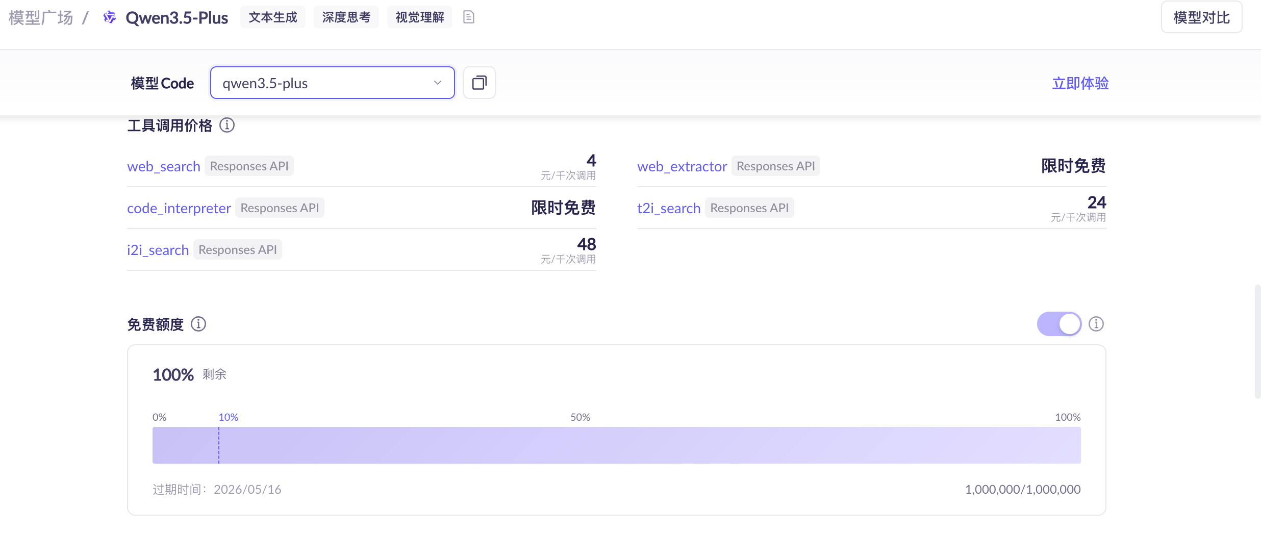This screenshot has width=1261, height=558.
Task: Click the 视觉理解 tag
Action: [419, 17]
